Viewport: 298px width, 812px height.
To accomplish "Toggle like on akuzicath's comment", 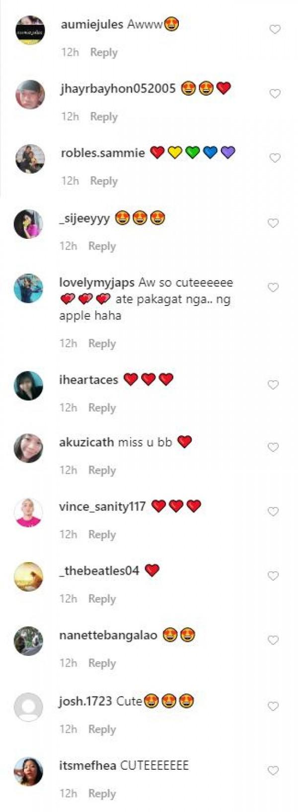I will (x=273, y=447).
